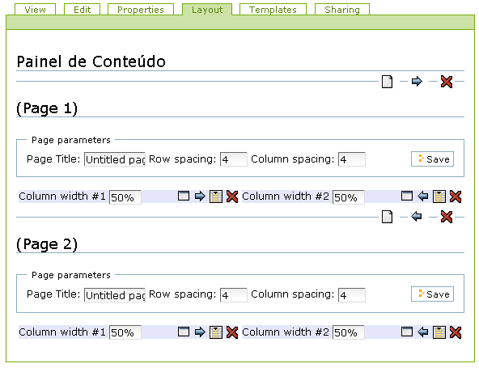
Task: Edit Column width #2 field in Page 1
Action: click(348, 197)
